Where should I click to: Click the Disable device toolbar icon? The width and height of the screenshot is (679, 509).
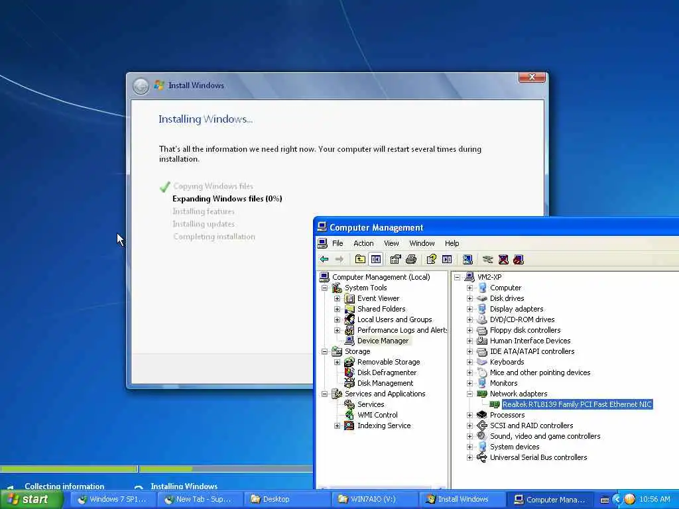coord(519,259)
